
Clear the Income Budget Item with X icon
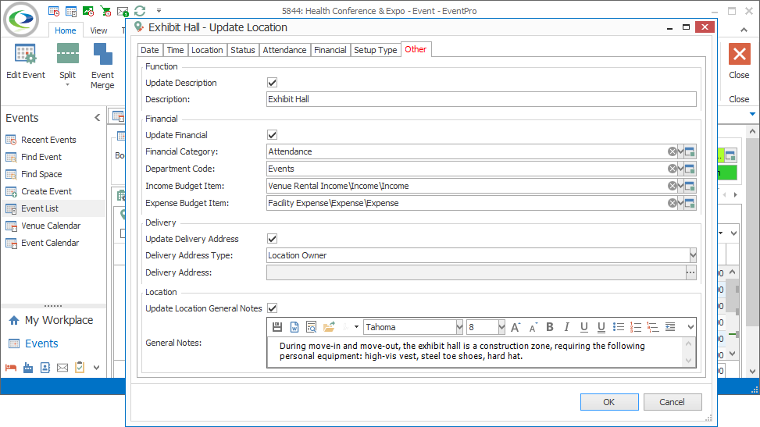[672, 186]
